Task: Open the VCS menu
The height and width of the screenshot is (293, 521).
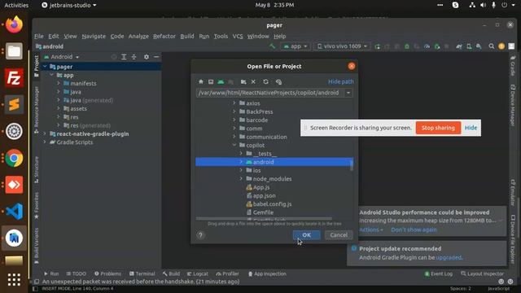Action: [238, 36]
